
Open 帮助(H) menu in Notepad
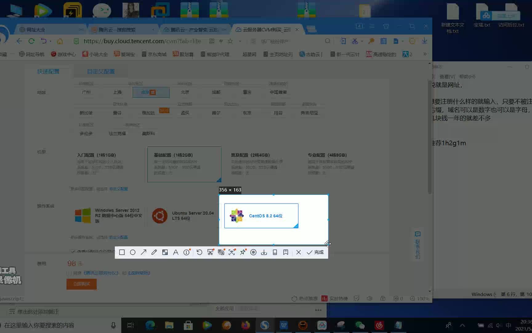click(x=467, y=76)
